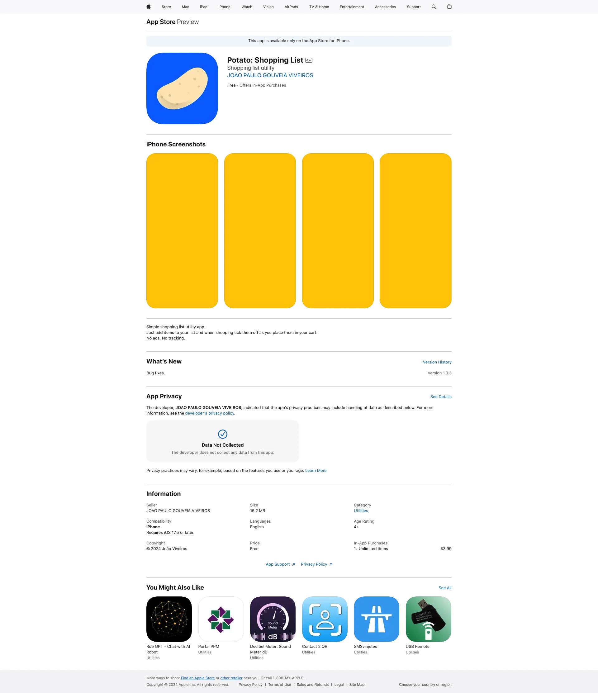This screenshot has height=693, width=598.
Task: Click the Decibel Meter Sound Meter dB icon
Action: pos(273,619)
